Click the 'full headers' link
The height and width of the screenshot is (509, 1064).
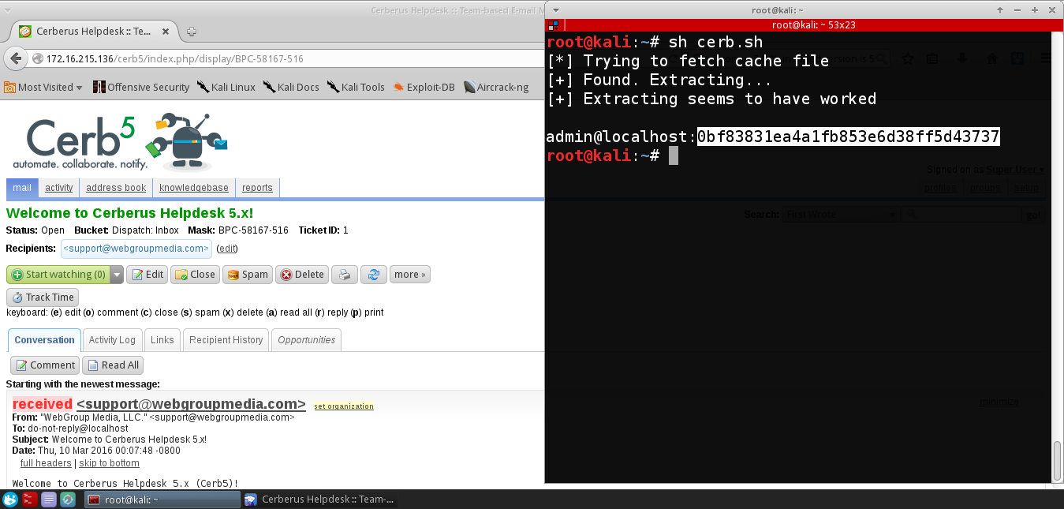46,463
